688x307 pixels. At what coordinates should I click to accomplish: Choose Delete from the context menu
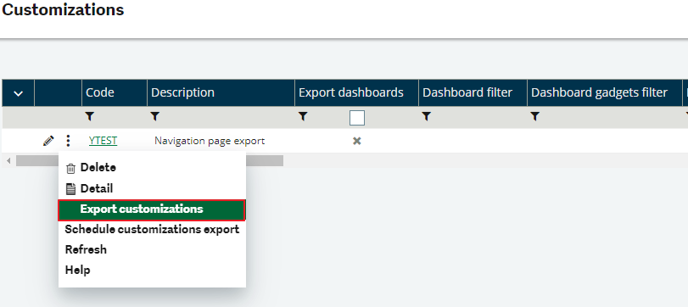point(152,168)
